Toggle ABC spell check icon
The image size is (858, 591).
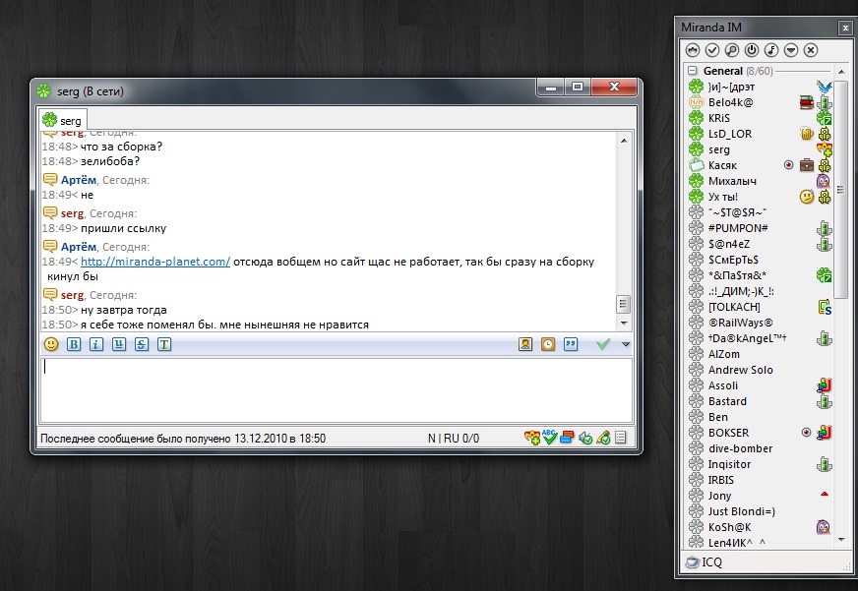(549, 438)
